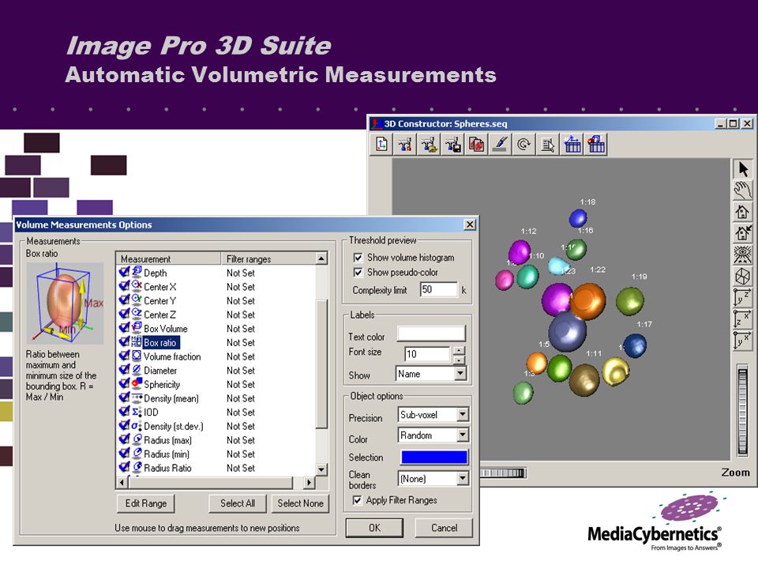Decrease font size with down stepper arrow
Image resolution: width=758 pixels, height=569 pixels.
[x=460, y=360]
